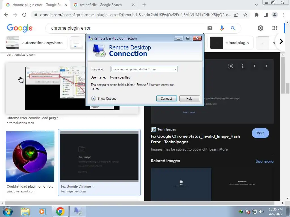This screenshot has width=290, height=217.
Task: Click the Connect button
Action: click(x=167, y=99)
